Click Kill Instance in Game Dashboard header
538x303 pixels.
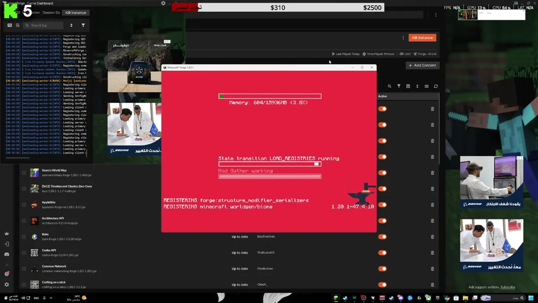76,13
